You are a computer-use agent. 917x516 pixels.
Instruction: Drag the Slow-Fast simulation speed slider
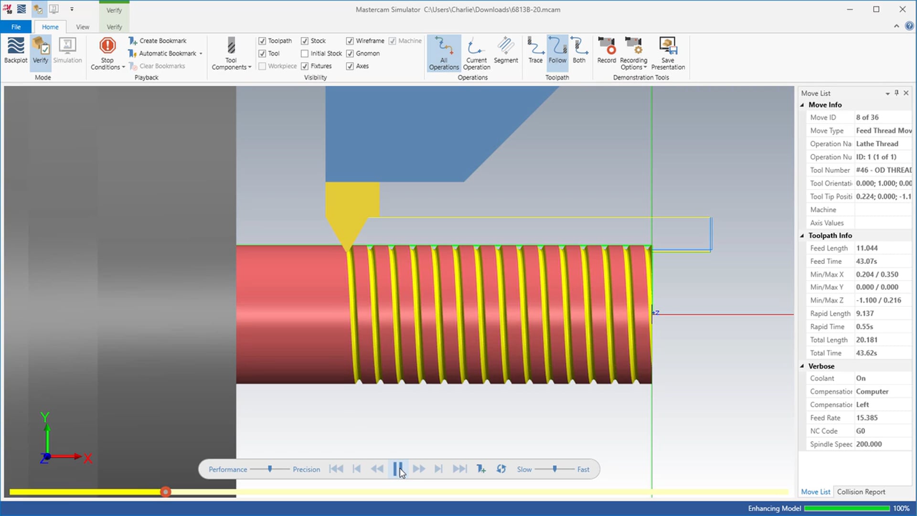tap(554, 469)
